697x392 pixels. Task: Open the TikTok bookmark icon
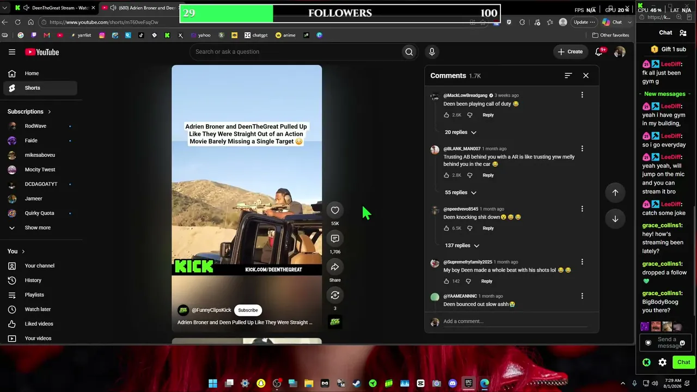pos(141,35)
